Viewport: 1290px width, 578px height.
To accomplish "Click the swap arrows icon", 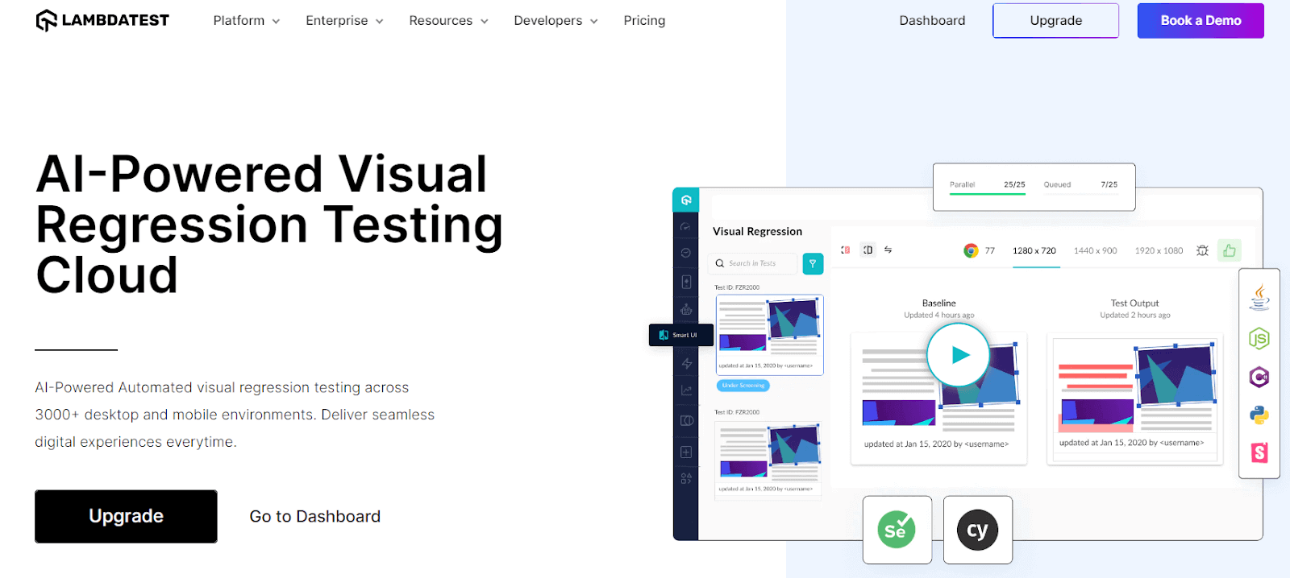I will click(888, 250).
